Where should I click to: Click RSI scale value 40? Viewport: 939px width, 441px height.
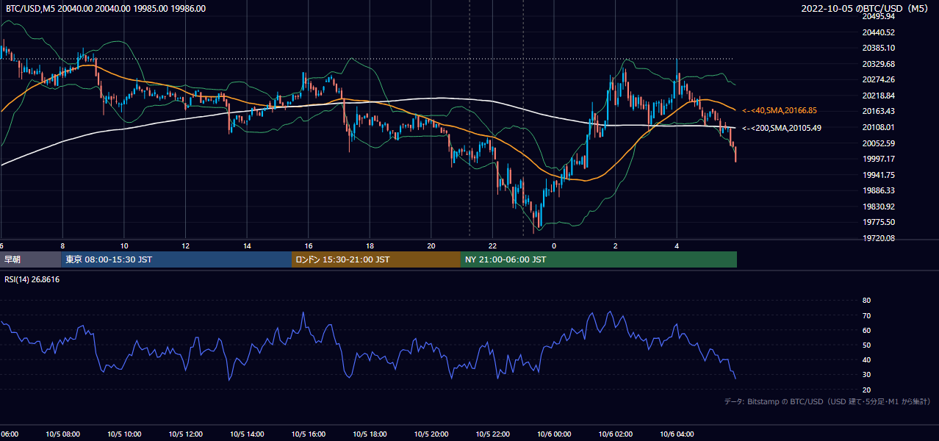coord(867,359)
